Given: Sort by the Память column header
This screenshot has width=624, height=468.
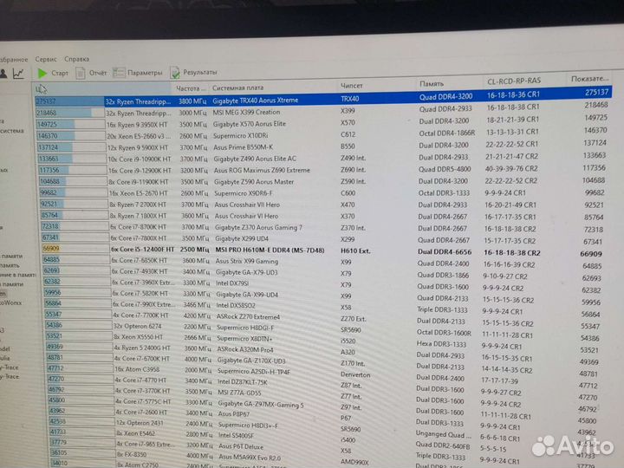Looking at the screenshot, I should click(x=432, y=83).
